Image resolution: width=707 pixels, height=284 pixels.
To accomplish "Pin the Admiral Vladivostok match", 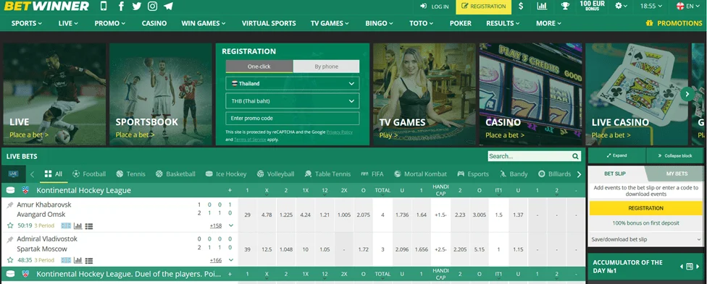I will coord(10,239).
